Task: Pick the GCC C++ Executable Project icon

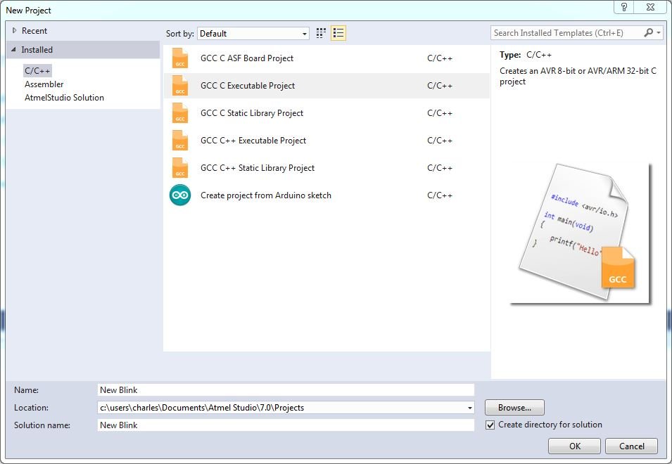Action: tap(180, 141)
